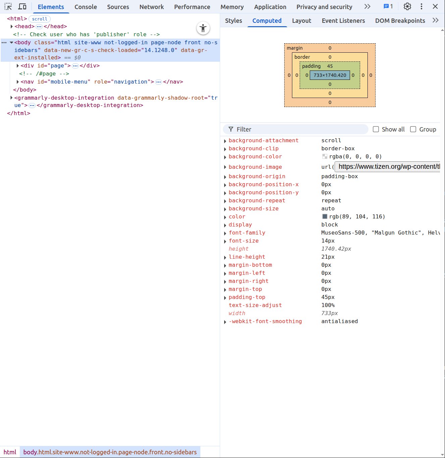
Task: Enable the Group checkbox
Action: click(413, 130)
